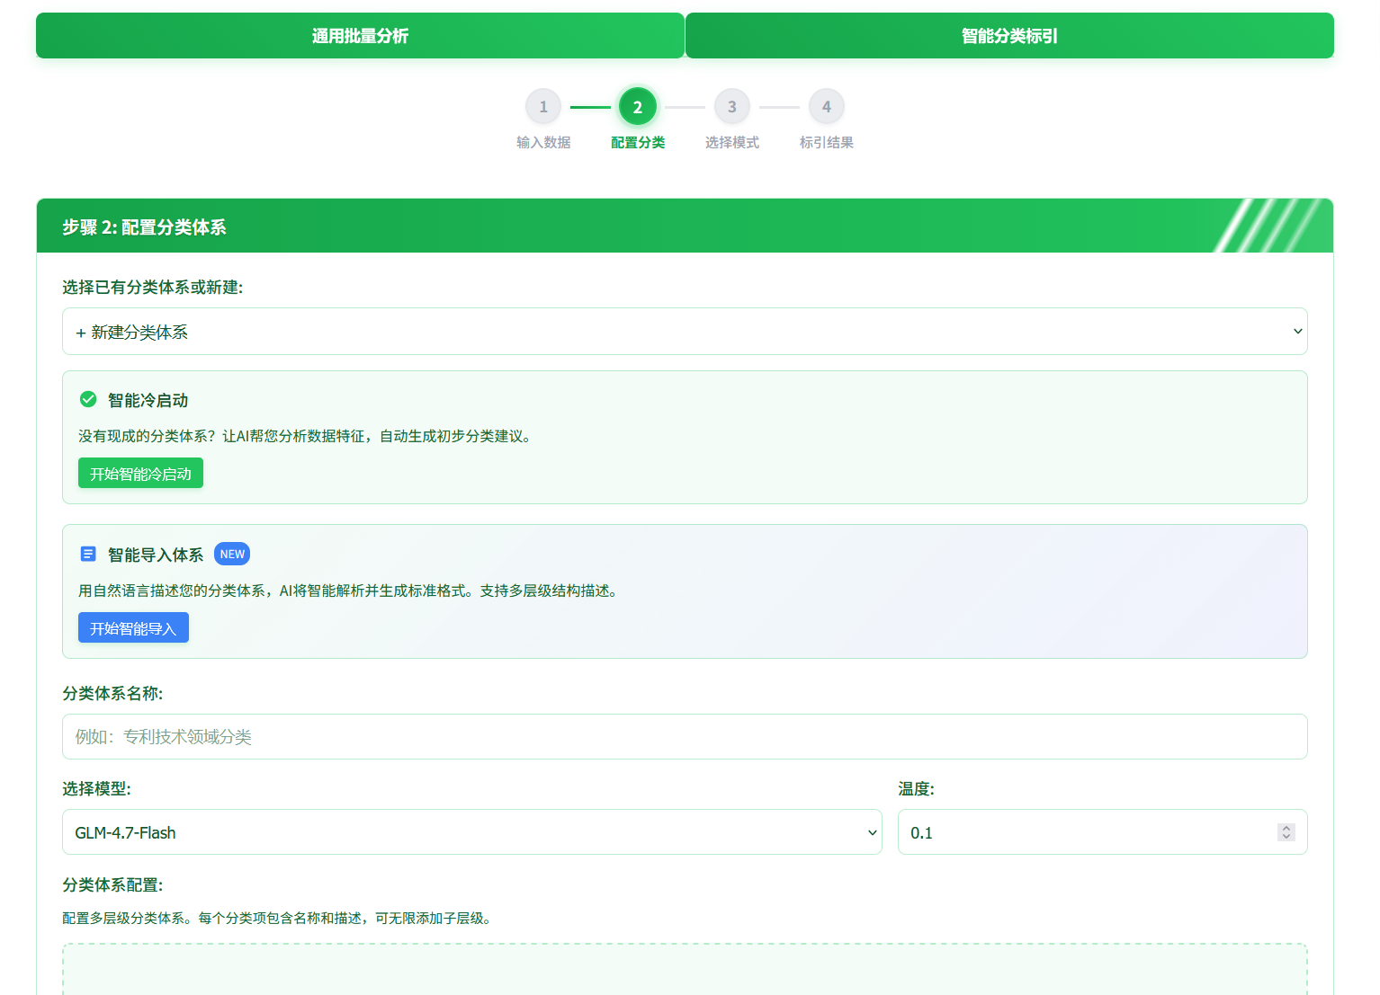Click step 3 circle for 选择模式
Screen dimensions: 1380x995
click(732, 106)
